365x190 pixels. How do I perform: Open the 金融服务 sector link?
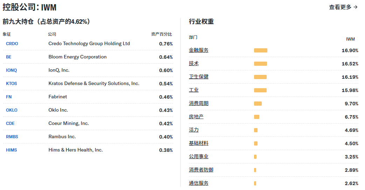tap(198, 50)
